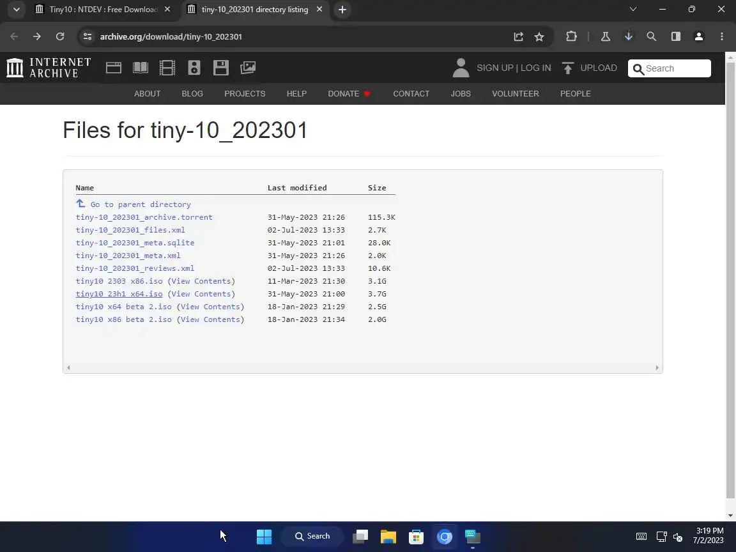Click the page vertical scrollbar down arrow
The image size is (736, 552).
[730, 516]
